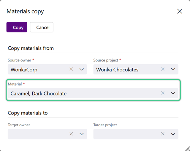Clear the Caramel, Dark Chocolate material selection

tap(163, 93)
